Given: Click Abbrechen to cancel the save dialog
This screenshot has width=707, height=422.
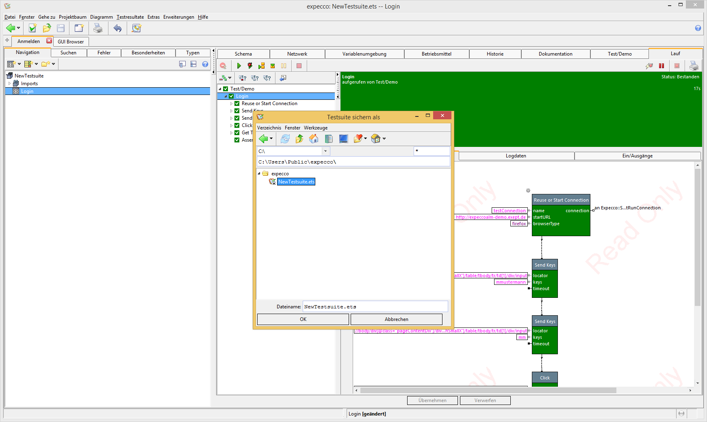Looking at the screenshot, I should click(396, 319).
